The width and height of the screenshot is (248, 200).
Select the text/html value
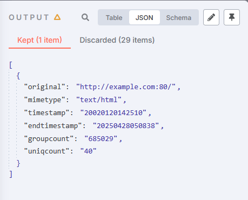click(99, 100)
